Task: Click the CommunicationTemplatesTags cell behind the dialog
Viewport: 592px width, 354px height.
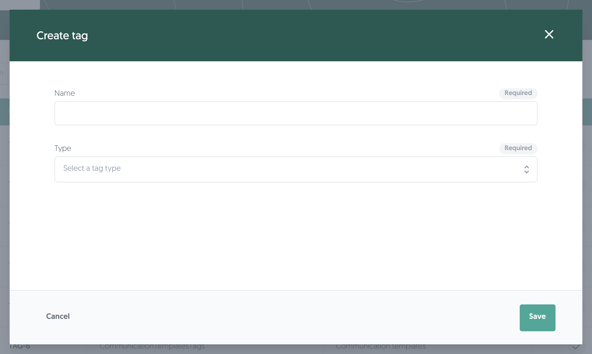Action: coord(152,347)
